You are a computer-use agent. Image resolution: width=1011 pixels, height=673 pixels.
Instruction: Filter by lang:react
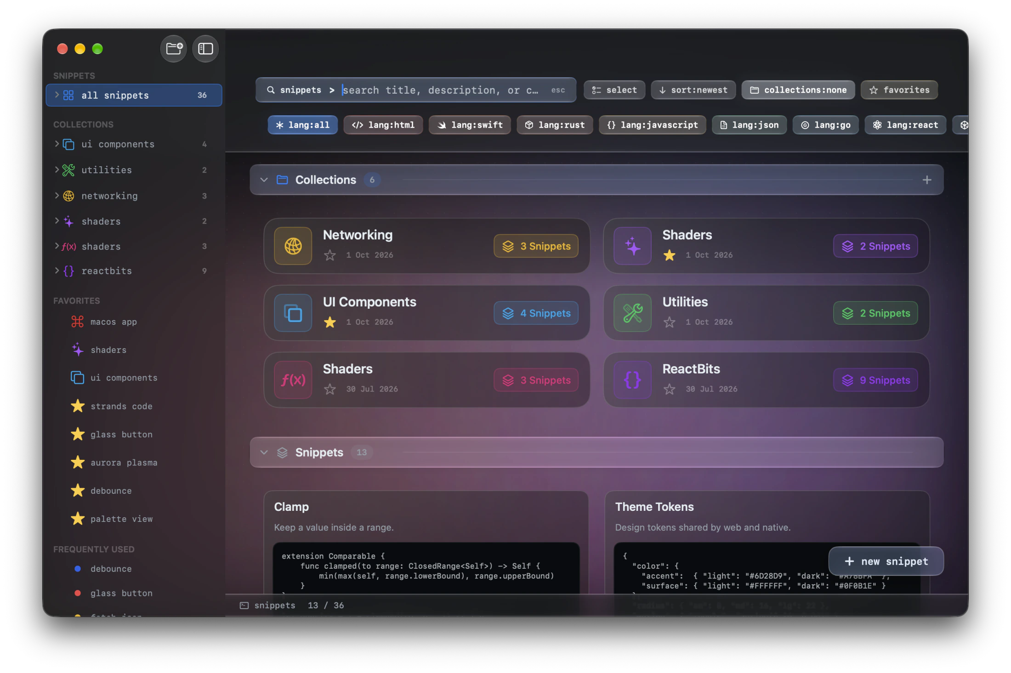coord(905,125)
